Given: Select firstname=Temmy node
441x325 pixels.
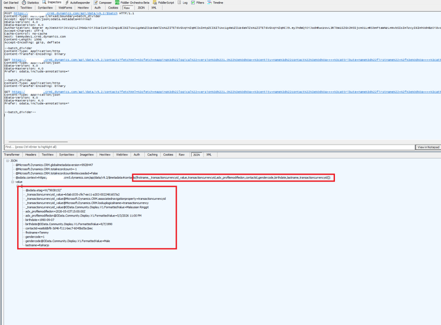Looking at the screenshot, I should pyautogui.click(x=37, y=232).
